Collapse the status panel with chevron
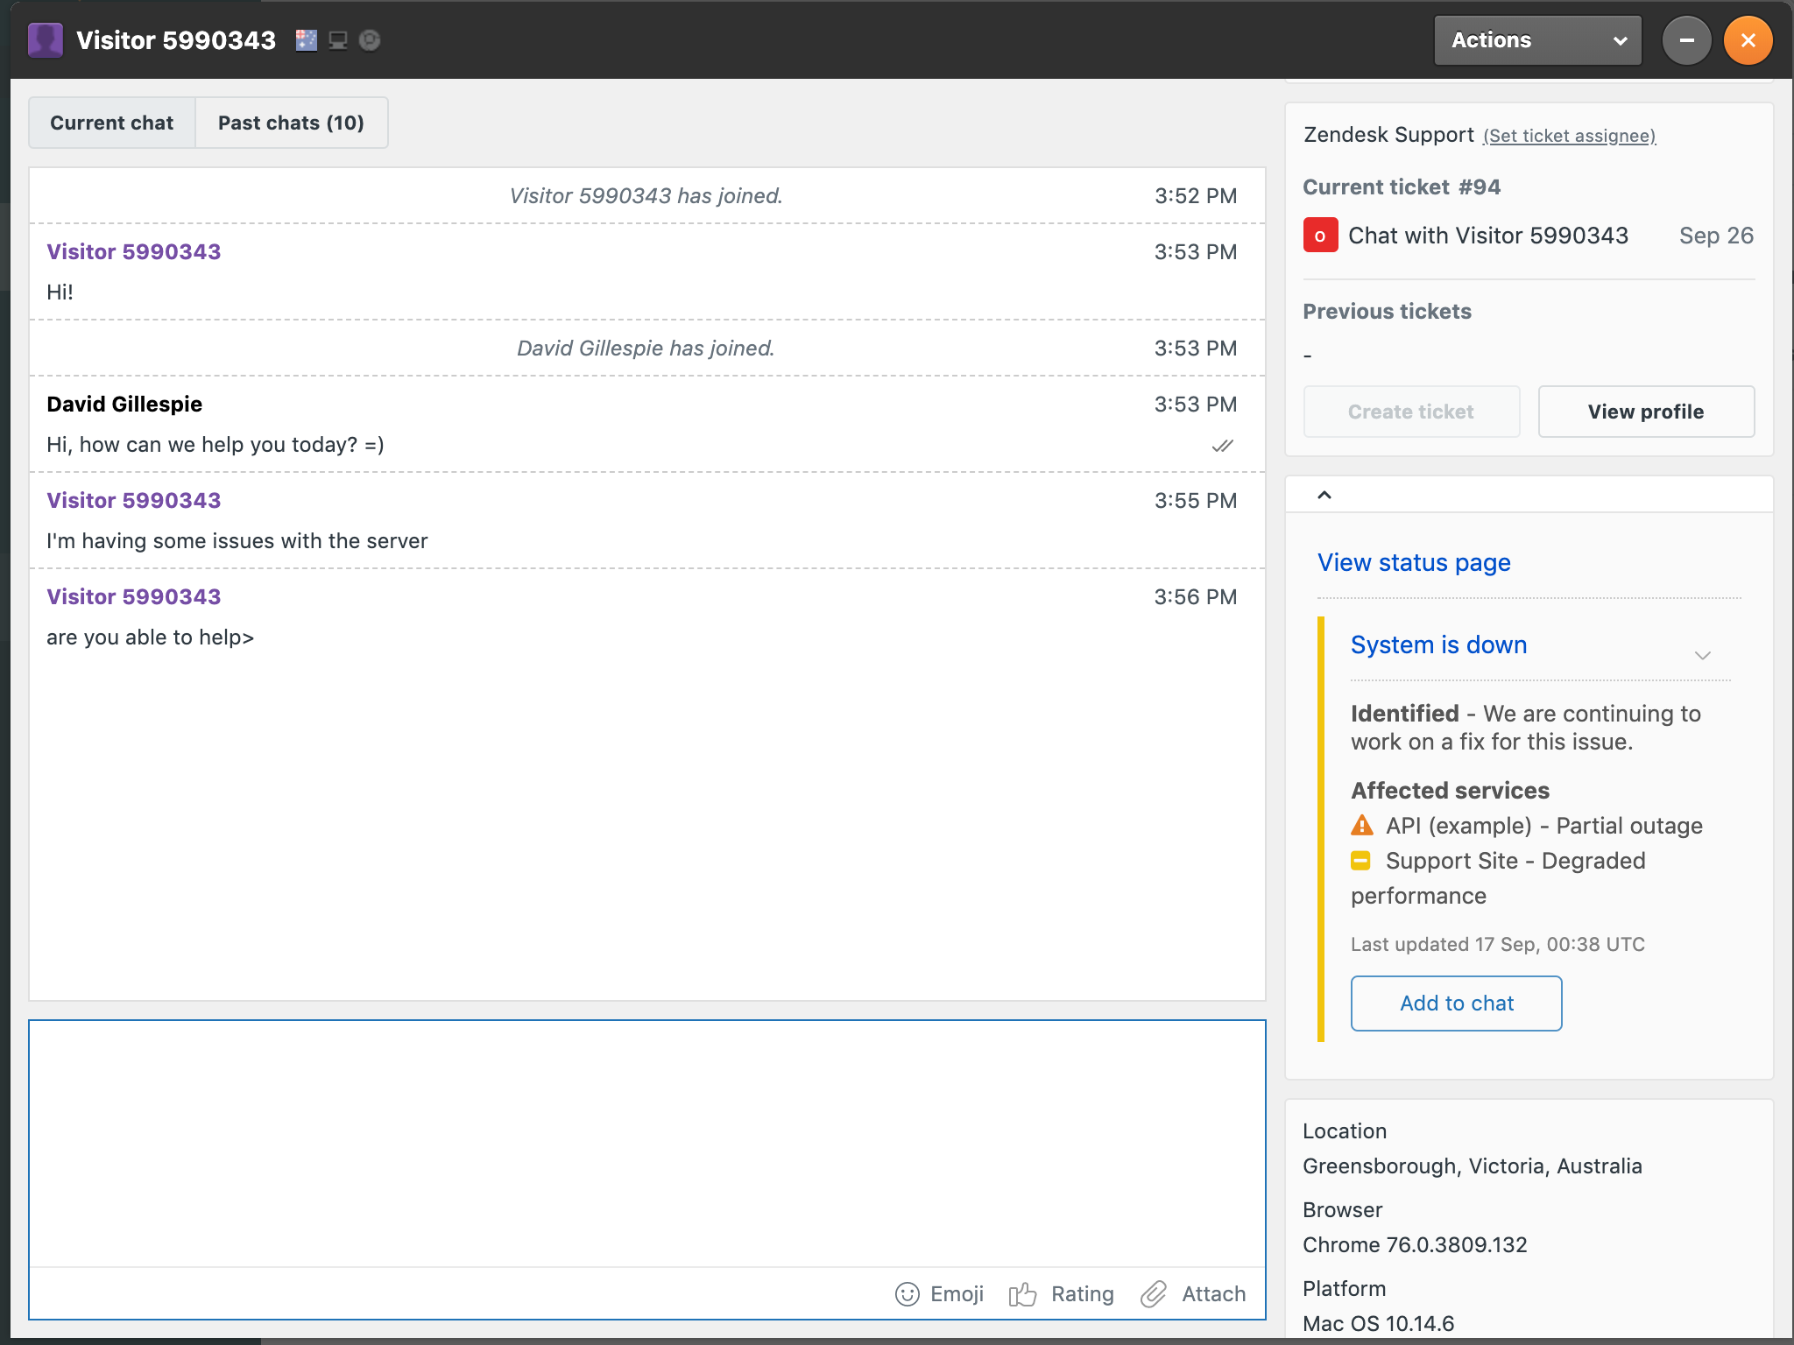 (x=1324, y=496)
